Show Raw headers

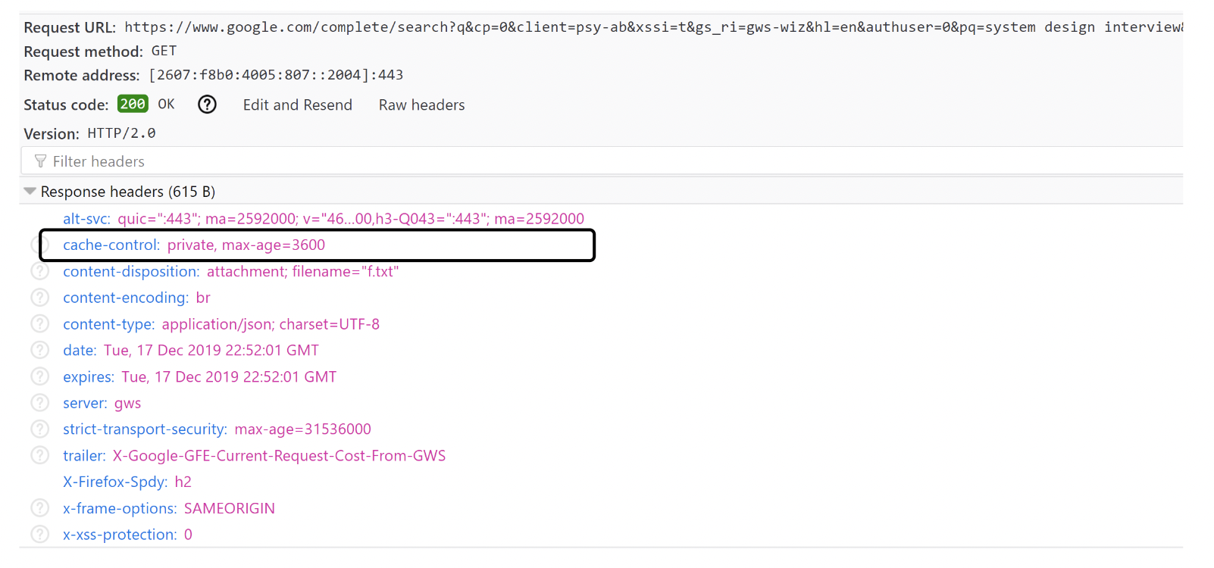[421, 105]
